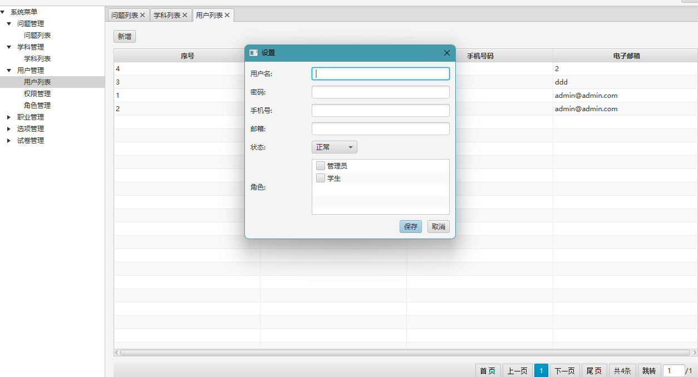Screen dimensions: 698x377
Task: Click the horizontal scrollbar under the table
Action: pos(405,353)
